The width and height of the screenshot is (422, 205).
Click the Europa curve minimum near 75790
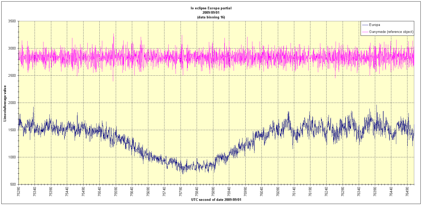point(183,173)
